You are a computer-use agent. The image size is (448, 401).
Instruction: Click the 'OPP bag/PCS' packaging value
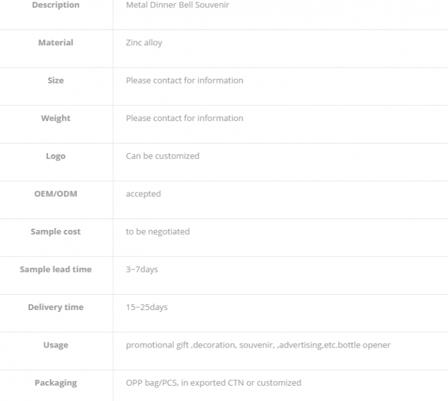[x=213, y=383]
